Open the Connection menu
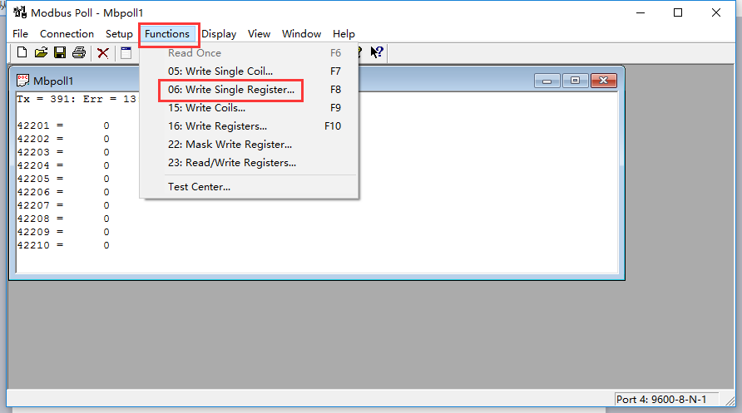The image size is (742, 413). (67, 34)
